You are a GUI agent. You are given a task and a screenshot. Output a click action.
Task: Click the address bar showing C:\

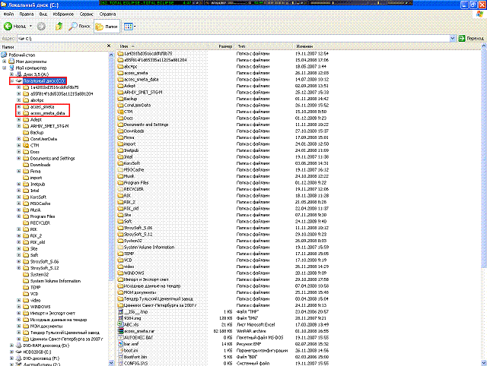(x=228, y=37)
